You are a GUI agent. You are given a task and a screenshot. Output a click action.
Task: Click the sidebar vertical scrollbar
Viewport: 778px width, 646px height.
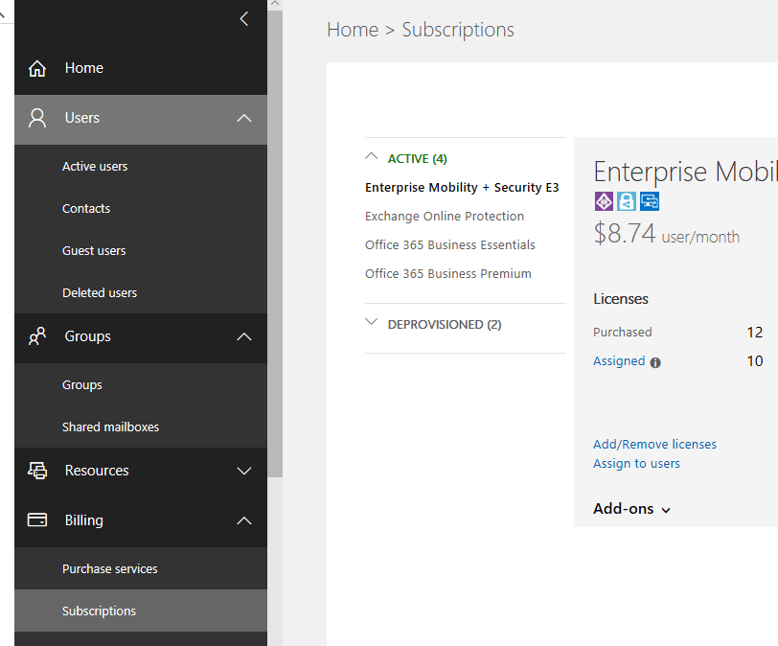(x=275, y=243)
